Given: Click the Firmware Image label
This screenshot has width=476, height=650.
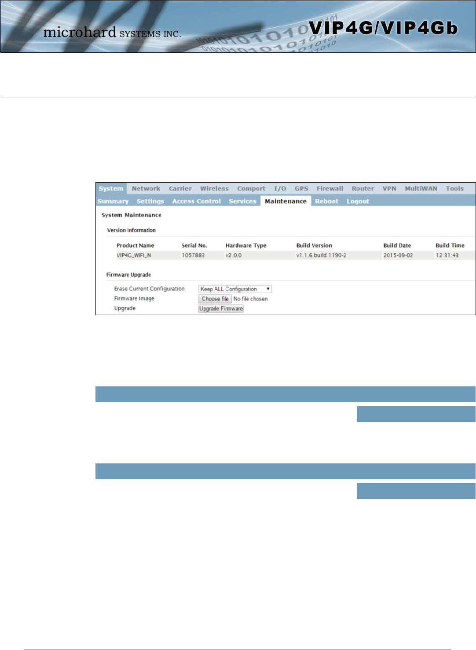Looking at the screenshot, I should pos(134,298).
